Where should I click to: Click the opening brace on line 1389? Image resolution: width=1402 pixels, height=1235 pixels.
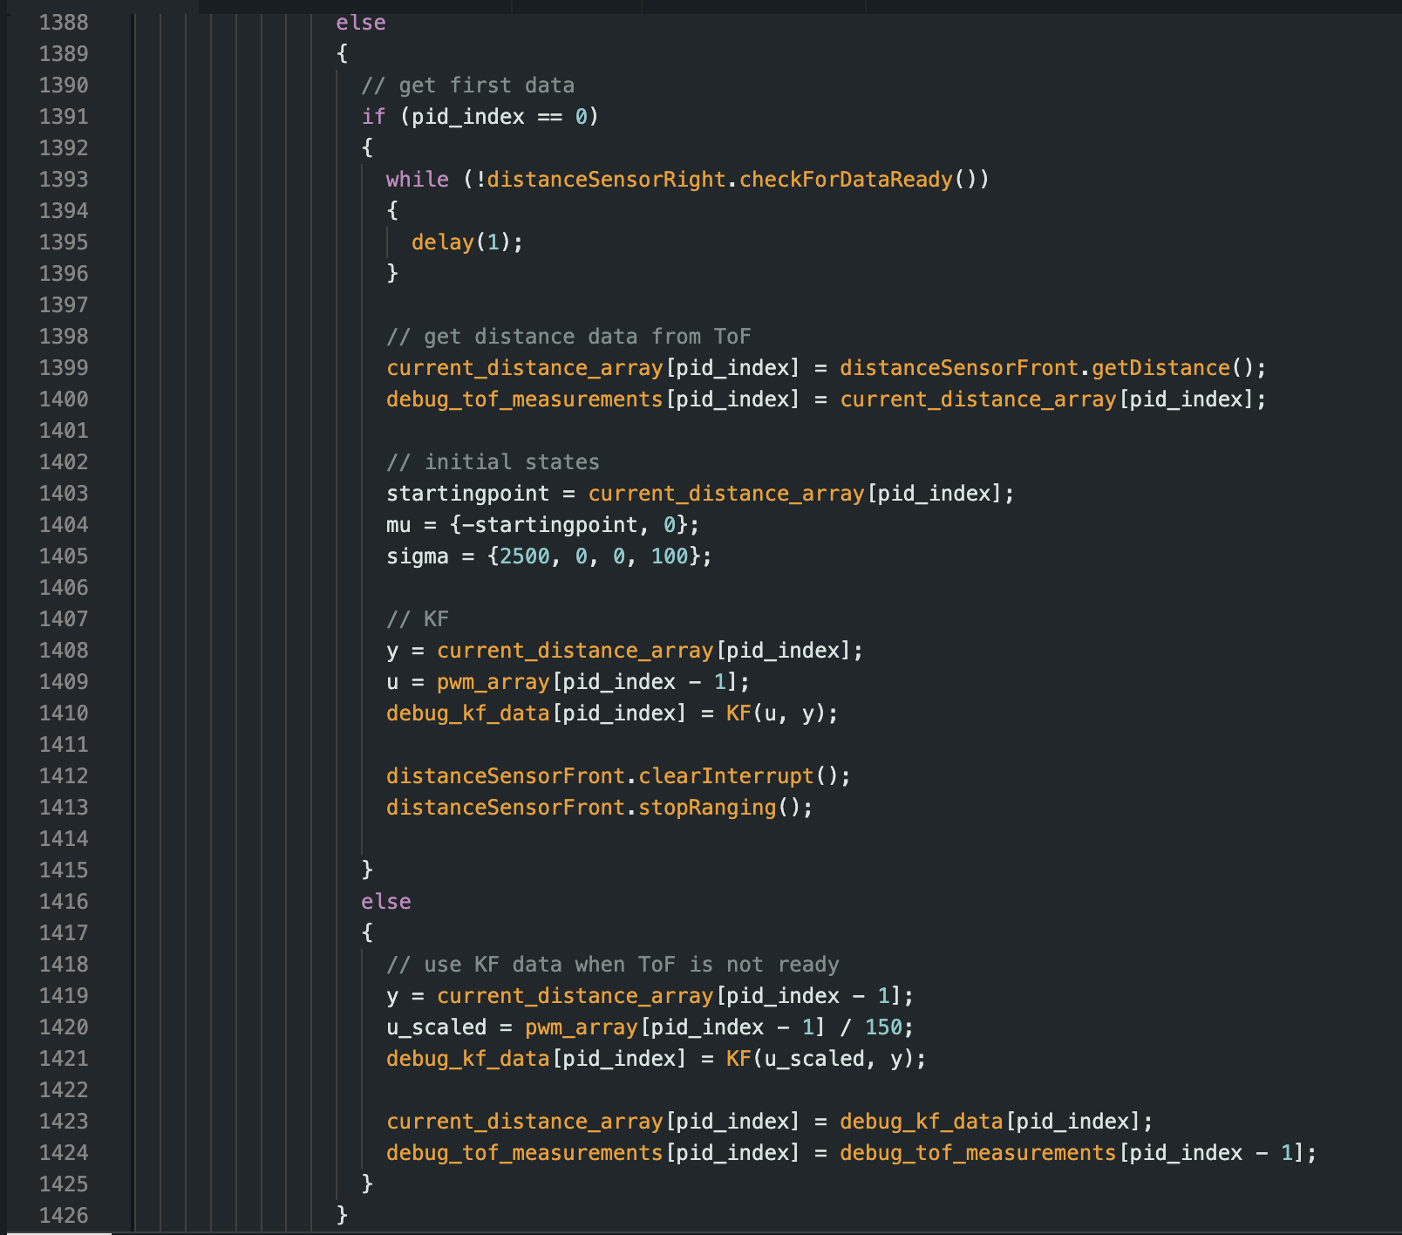coord(342,54)
